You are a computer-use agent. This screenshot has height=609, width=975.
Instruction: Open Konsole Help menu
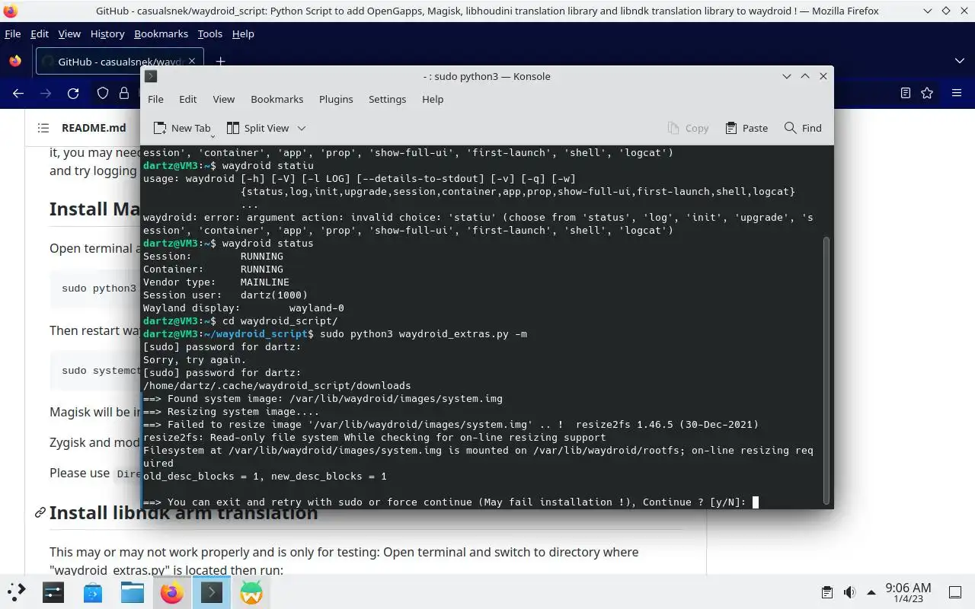click(433, 99)
